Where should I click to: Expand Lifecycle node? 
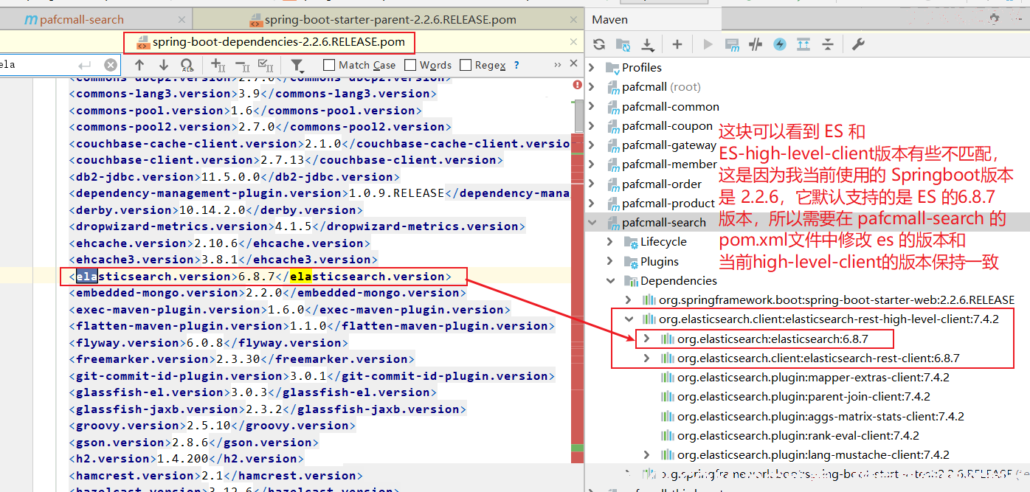(610, 242)
